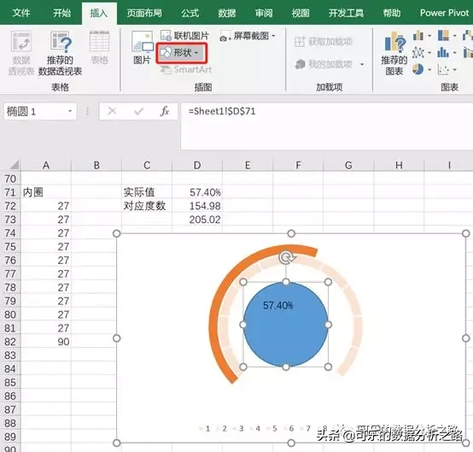Click the fx Insert Function icon
Viewport: 473px width, 452px height.
coord(165,111)
